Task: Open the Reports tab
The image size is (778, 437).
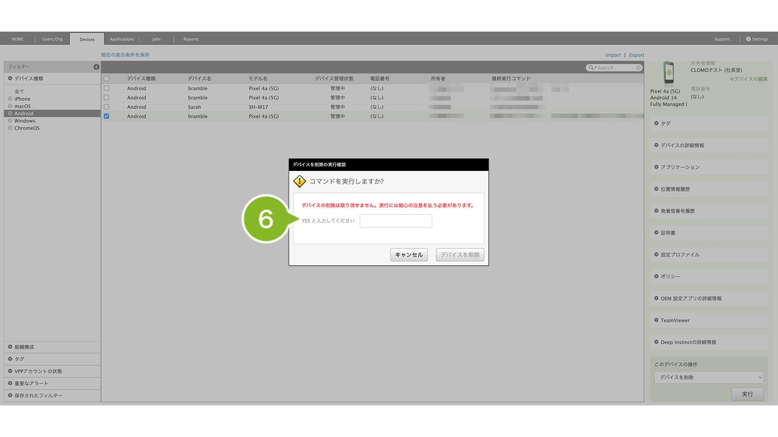Action: [x=191, y=39]
